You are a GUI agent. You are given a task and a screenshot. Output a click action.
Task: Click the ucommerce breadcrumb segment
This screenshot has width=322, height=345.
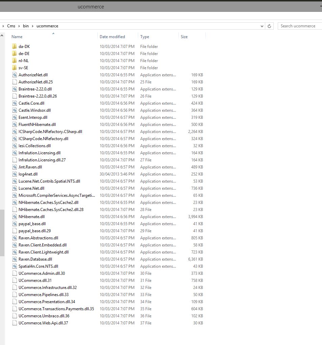47,26
